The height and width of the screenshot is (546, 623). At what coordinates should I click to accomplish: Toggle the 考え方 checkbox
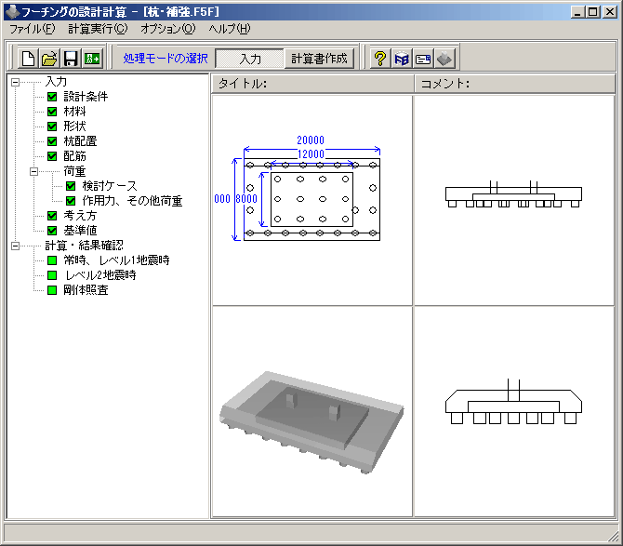pos(52,216)
